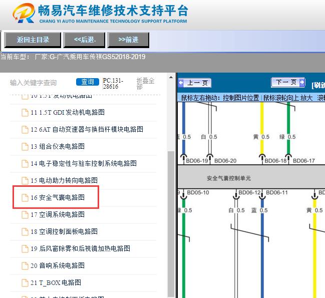Click connector label BD06-11

click(x=277, y=192)
